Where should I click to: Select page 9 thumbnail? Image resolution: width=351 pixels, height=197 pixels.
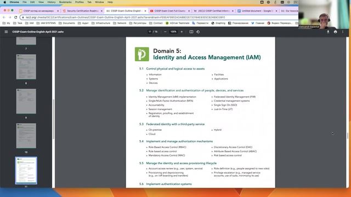pos(26,101)
